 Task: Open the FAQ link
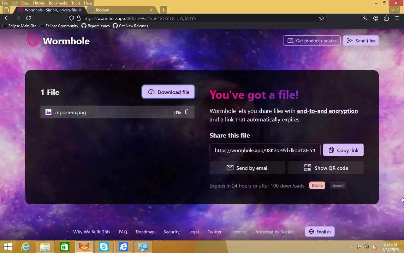(x=123, y=232)
